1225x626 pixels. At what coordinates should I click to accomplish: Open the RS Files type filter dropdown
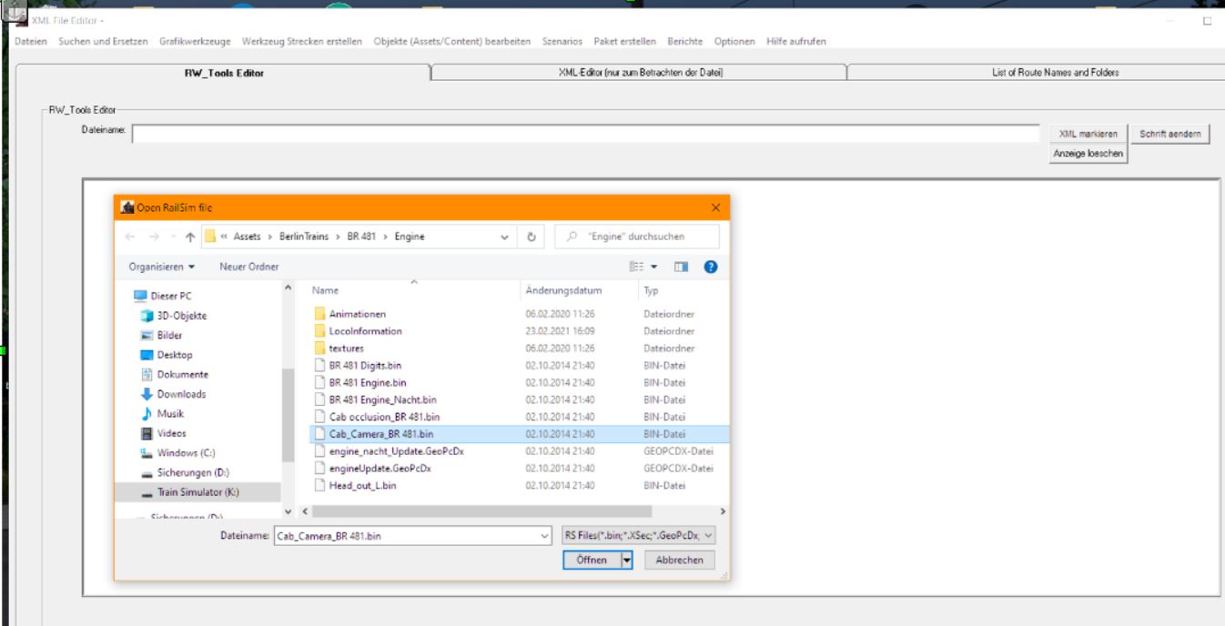coord(639,537)
